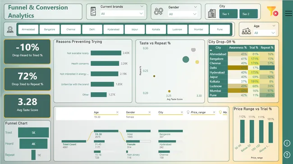
Task: Click the yellow scatter bubble
Action: 197,62
